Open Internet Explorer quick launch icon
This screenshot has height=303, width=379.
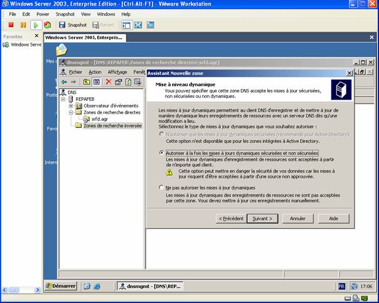click(x=97, y=286)
